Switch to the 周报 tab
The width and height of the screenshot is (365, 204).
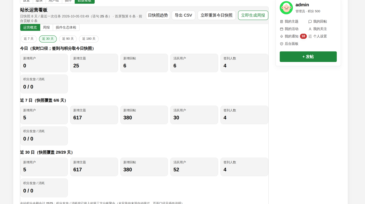[46, 27]
